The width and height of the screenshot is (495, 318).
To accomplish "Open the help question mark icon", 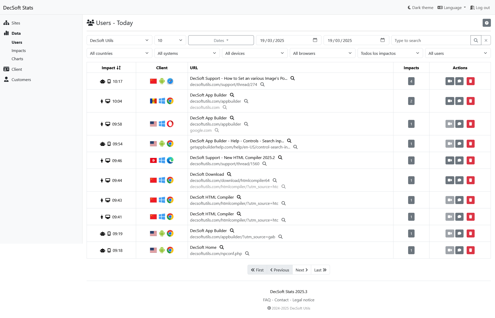I will (x=487, y=23).
